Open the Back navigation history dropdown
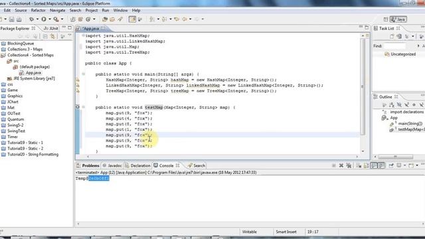 coord(191,19)
